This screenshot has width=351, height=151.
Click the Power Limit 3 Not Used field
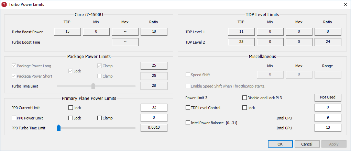[x=328, y=97]
